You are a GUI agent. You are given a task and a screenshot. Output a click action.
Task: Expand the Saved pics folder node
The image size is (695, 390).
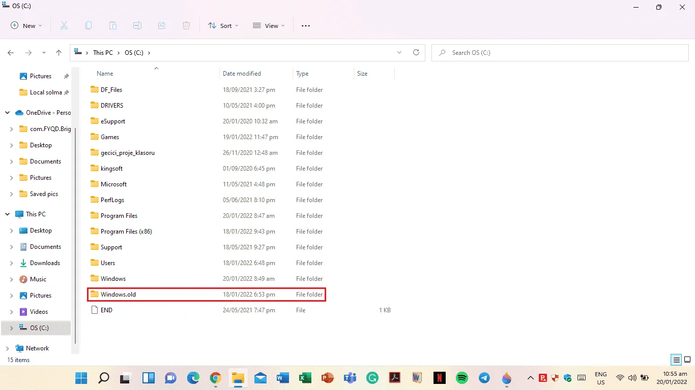(x=12, y=194)
